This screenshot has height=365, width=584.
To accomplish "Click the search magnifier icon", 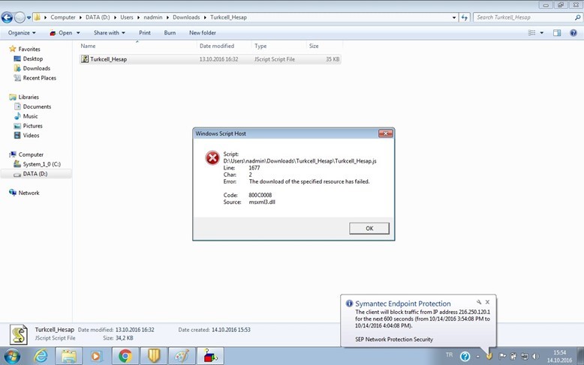I will coord(578,17).
